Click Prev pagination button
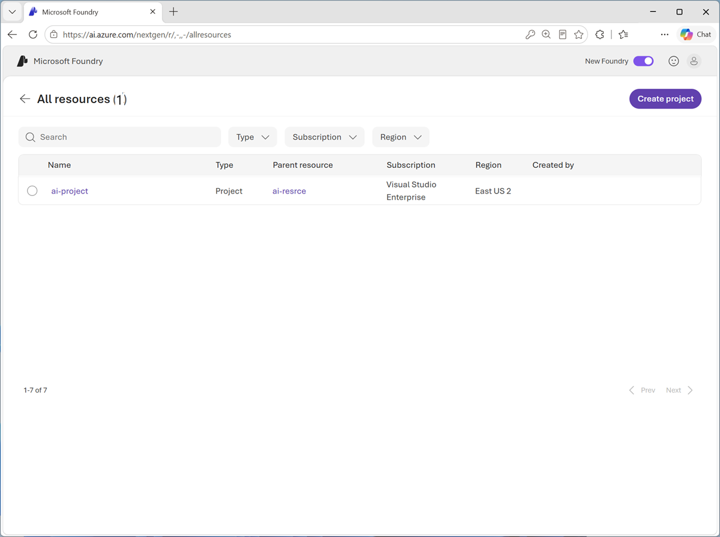The image size is (720, 537). pyautogui.click(x=642, y=390)
